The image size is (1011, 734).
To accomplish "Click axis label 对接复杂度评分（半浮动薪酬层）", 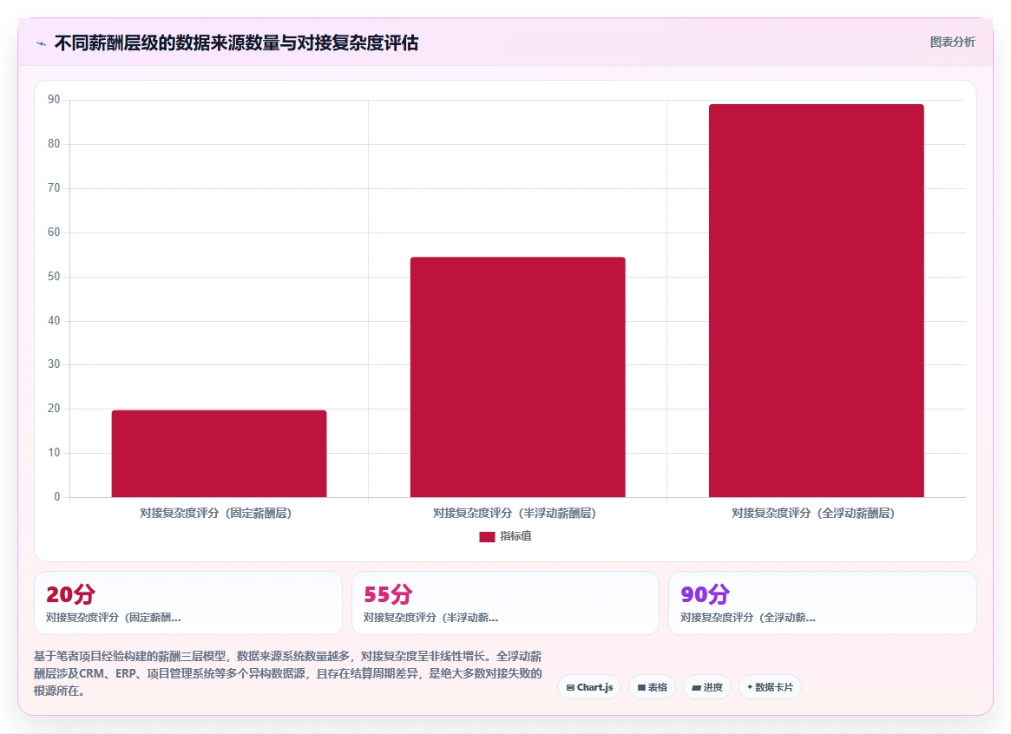I will coord(514,514).
